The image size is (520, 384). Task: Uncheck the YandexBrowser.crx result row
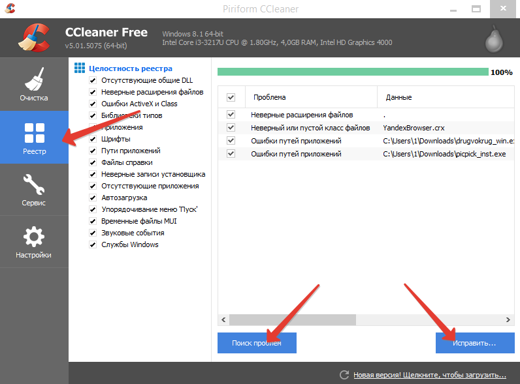tap(231, 128)
